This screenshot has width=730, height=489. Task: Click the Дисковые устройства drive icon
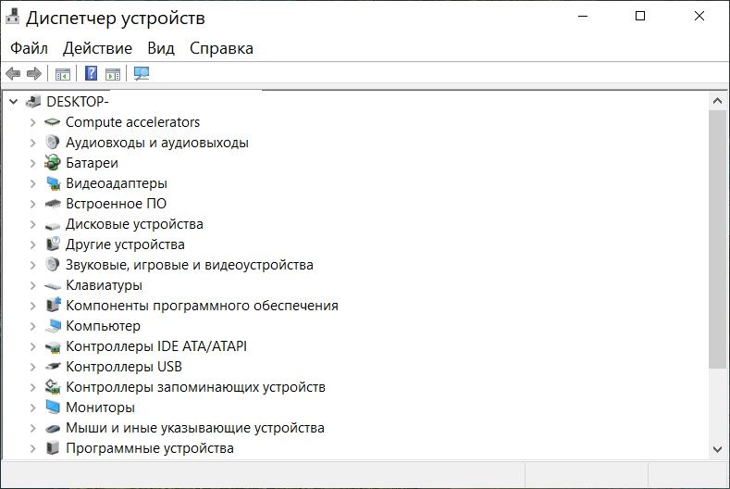[x=53, y=226]
